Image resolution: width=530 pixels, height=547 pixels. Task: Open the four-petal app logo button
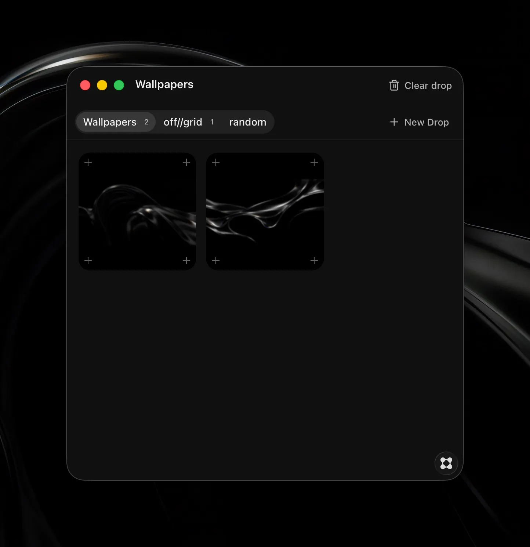coord(446,463)
